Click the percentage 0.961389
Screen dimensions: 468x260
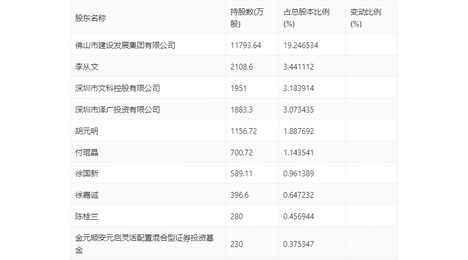tap(299, 173)
